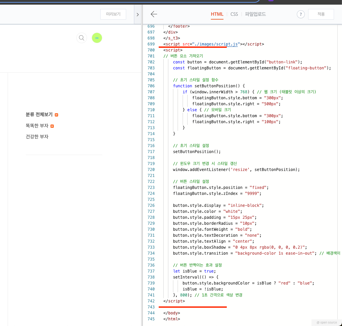Click the 적용 apply button

tap(321, 14)
